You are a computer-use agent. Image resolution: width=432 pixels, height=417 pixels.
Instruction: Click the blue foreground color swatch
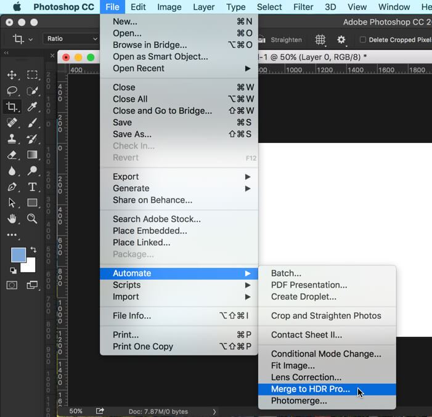point(18,255)
